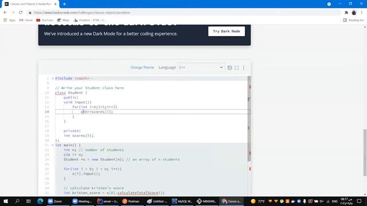Click the page vertical scrollbar thumb

(365, 152)
